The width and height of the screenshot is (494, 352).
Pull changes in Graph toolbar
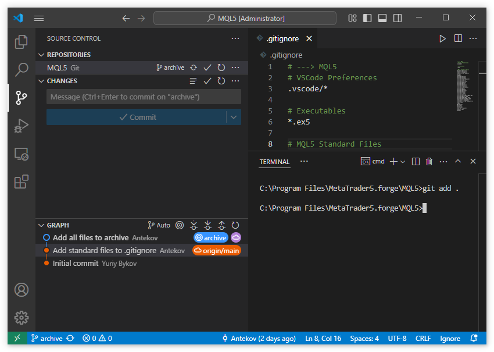[207, 225]
